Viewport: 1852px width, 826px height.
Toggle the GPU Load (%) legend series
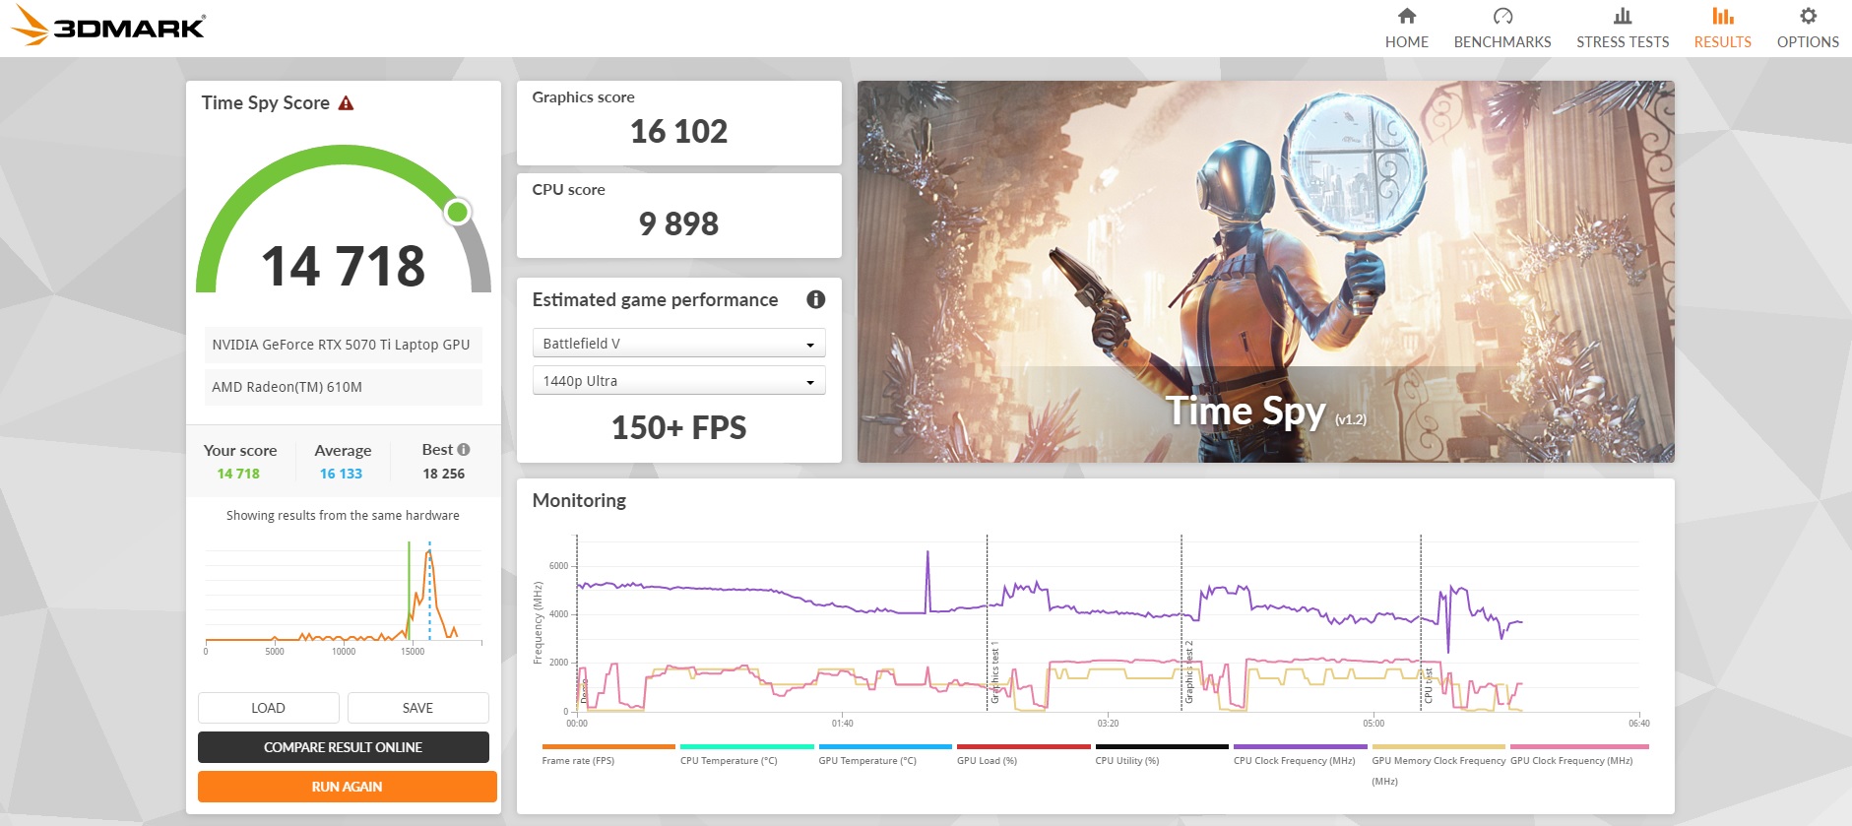(987, 760)
